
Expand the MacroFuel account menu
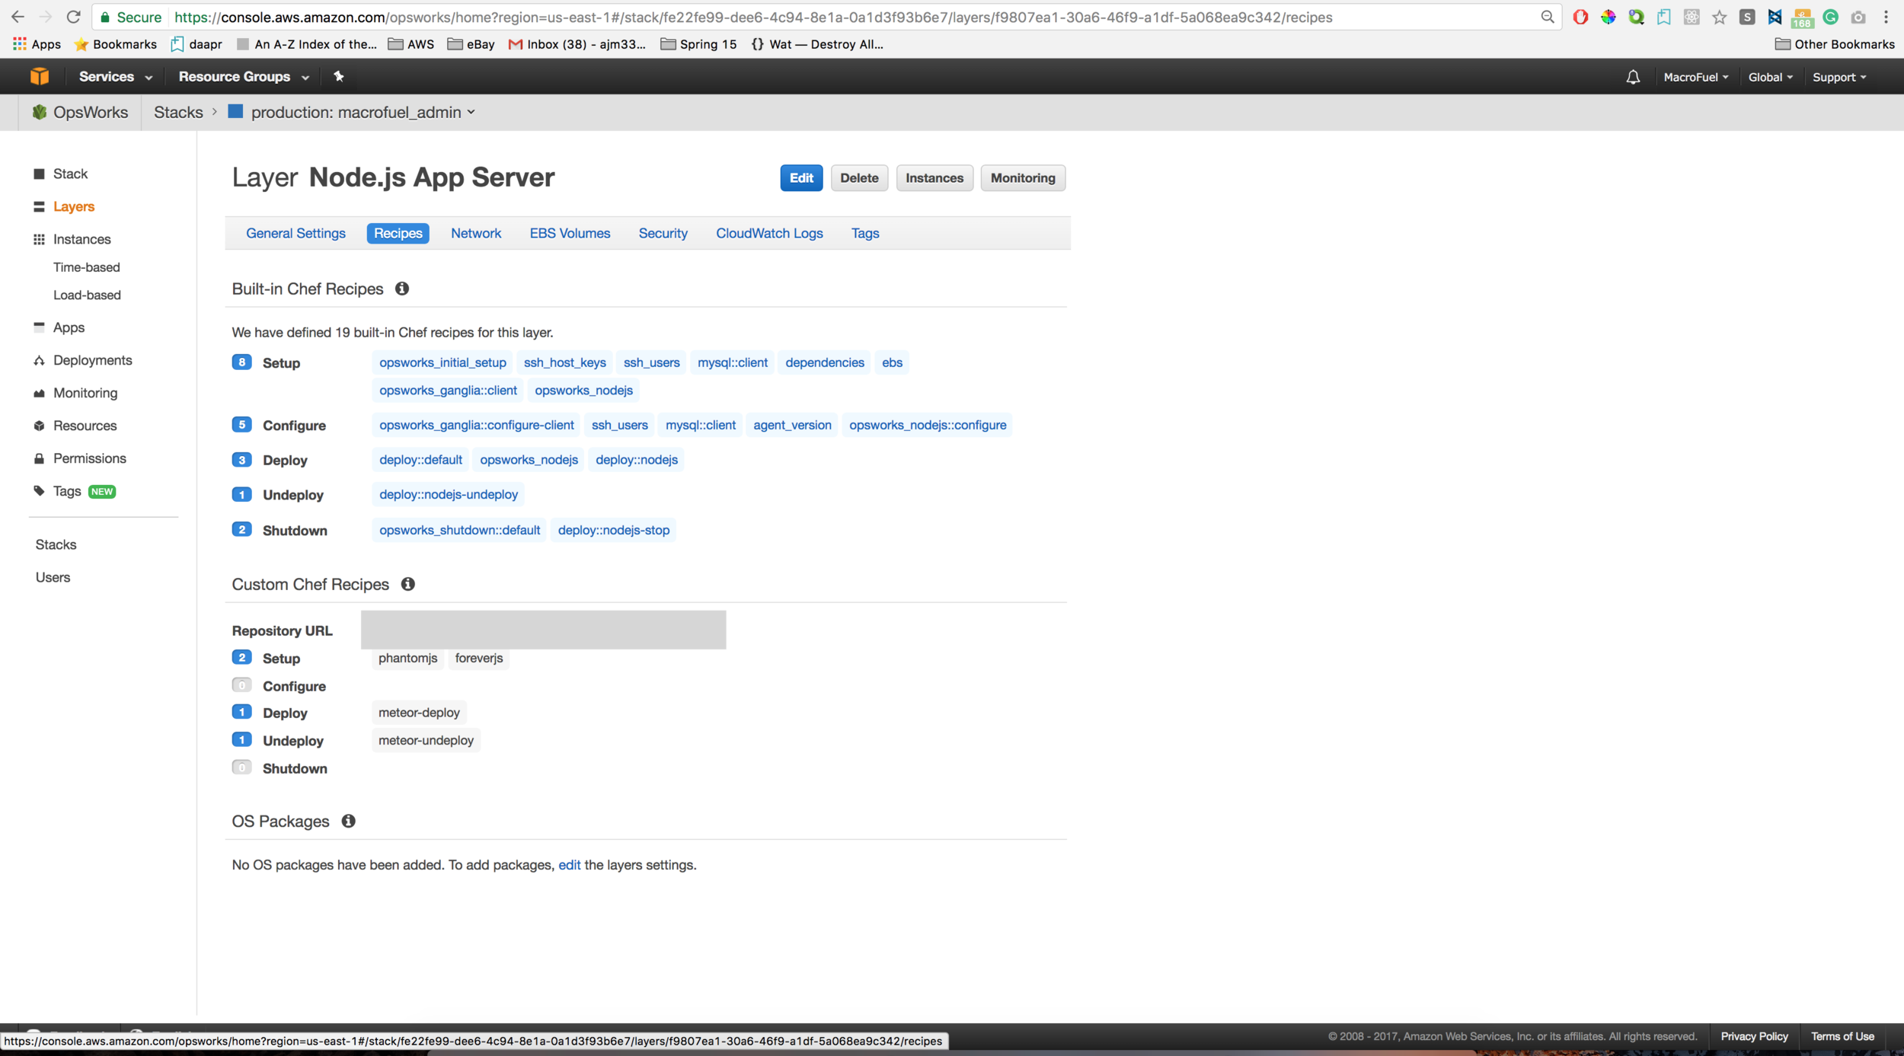tap(1696, 77)
